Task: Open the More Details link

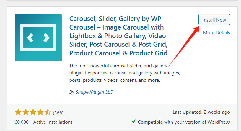Action: [x=216, y=32]
